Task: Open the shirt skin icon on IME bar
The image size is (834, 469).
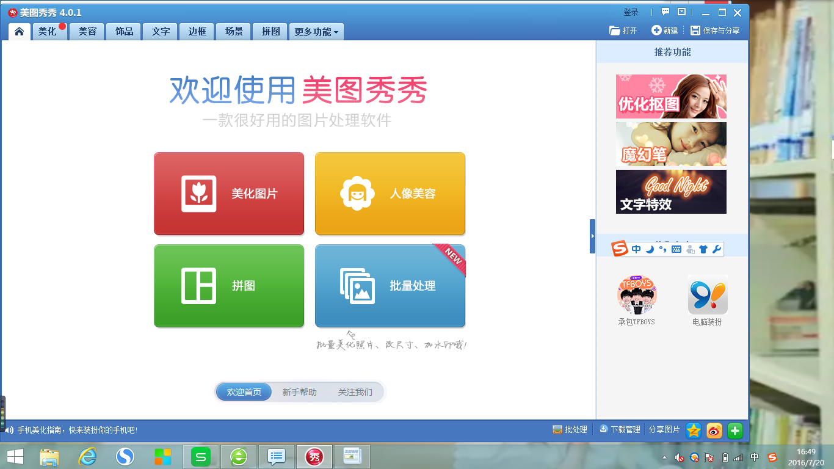Action: [703, 249]
